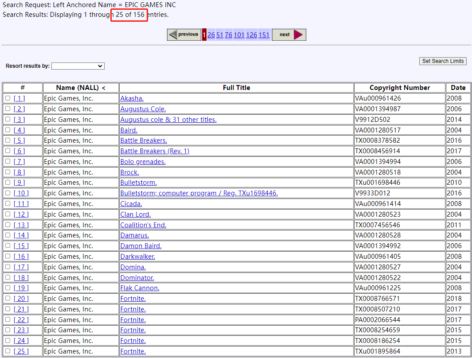Check the checkbox for entry 1
472x358 pixels.
[x=8, y=98]
